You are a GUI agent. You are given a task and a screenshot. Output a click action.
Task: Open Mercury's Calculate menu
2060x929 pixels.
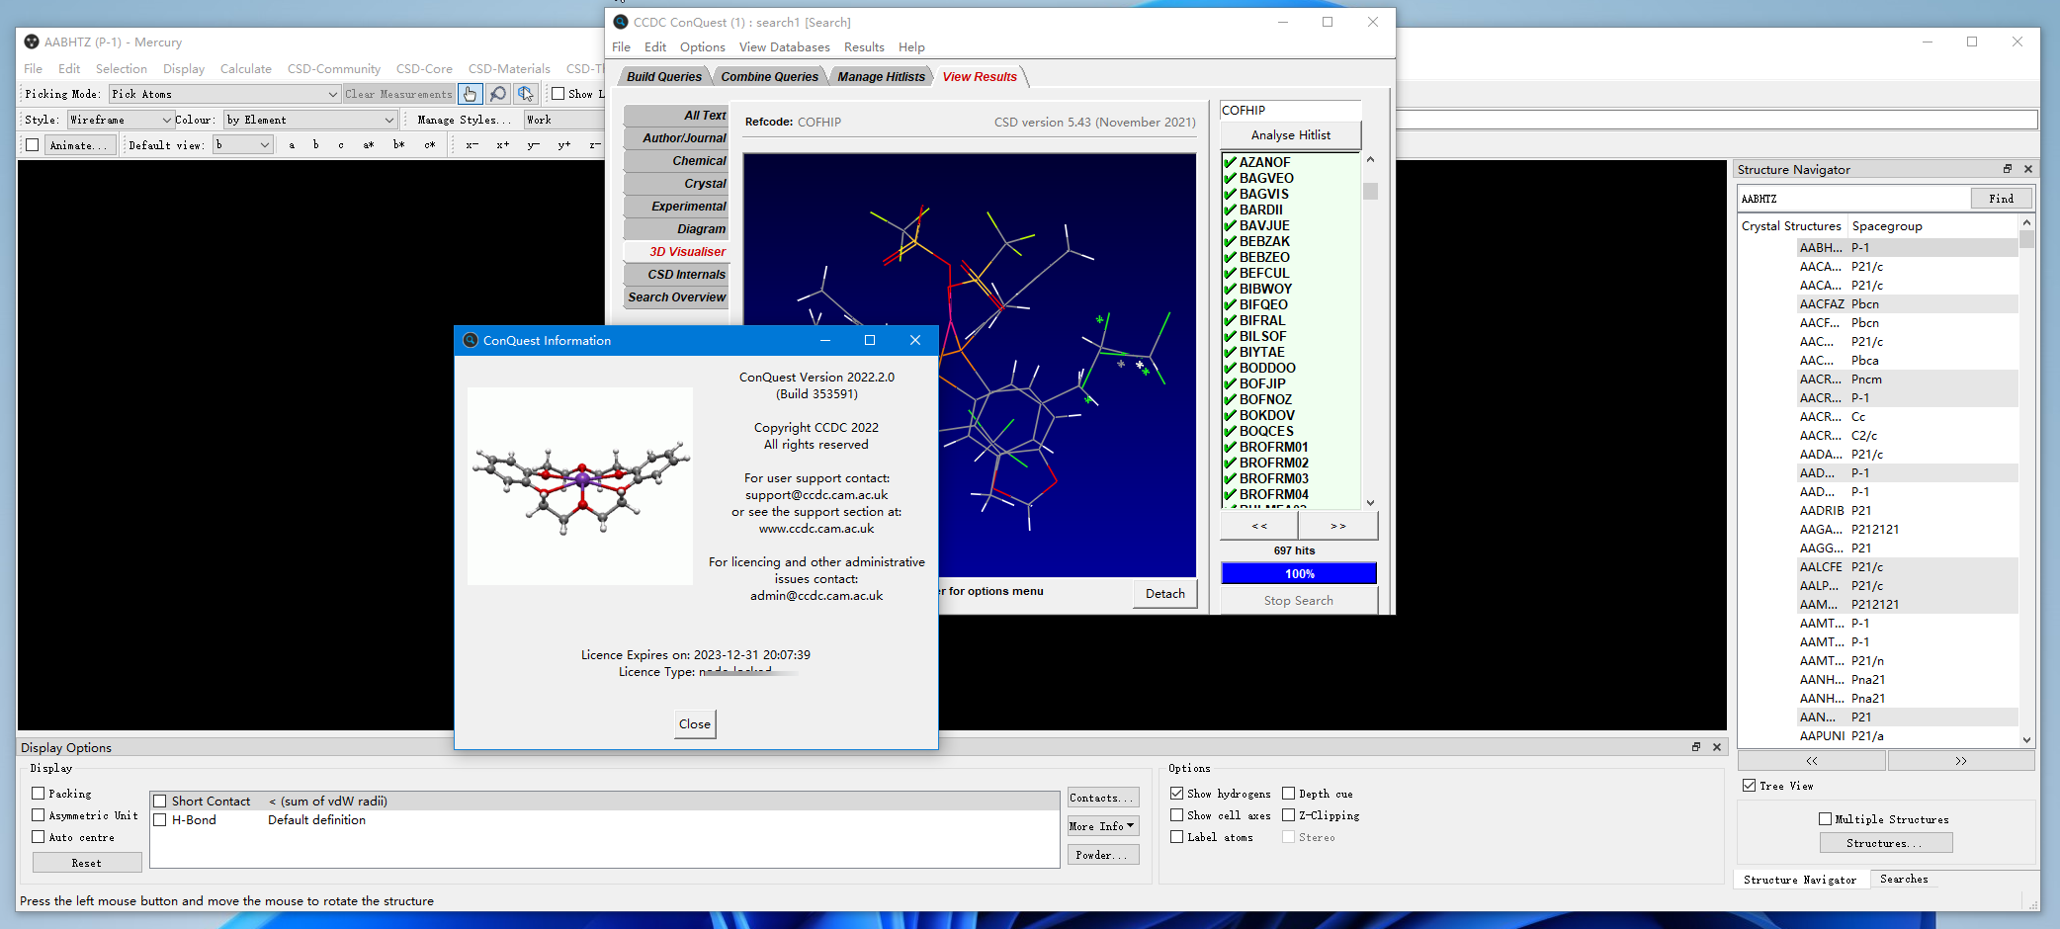pyautogui.click(x=246, y=69)
